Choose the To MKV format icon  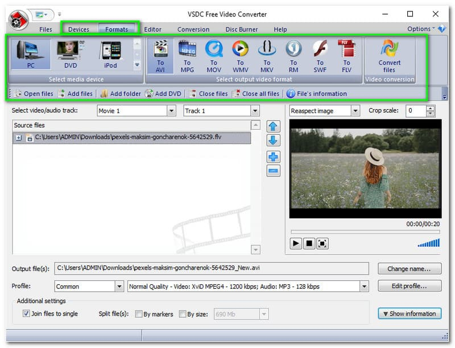[267, 56]
